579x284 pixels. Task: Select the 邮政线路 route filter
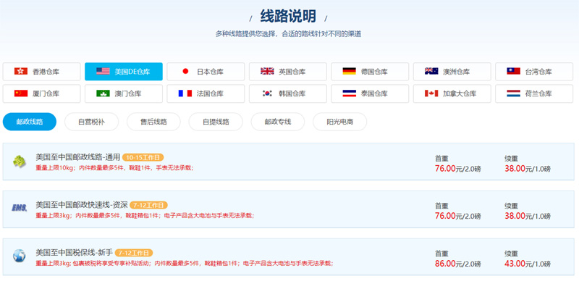click(30, 122)
